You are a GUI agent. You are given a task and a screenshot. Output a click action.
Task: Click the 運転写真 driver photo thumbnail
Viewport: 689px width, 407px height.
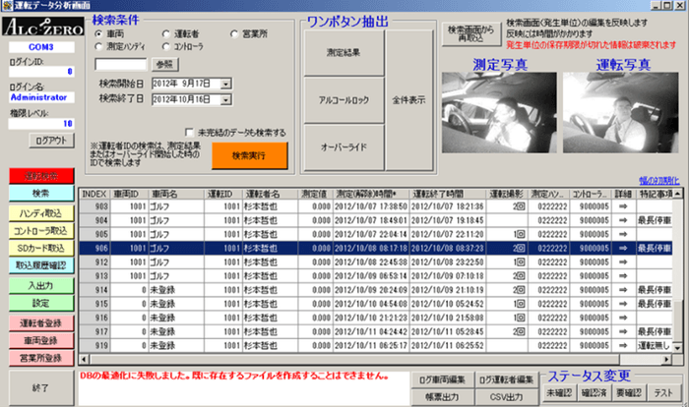(622, 116)
